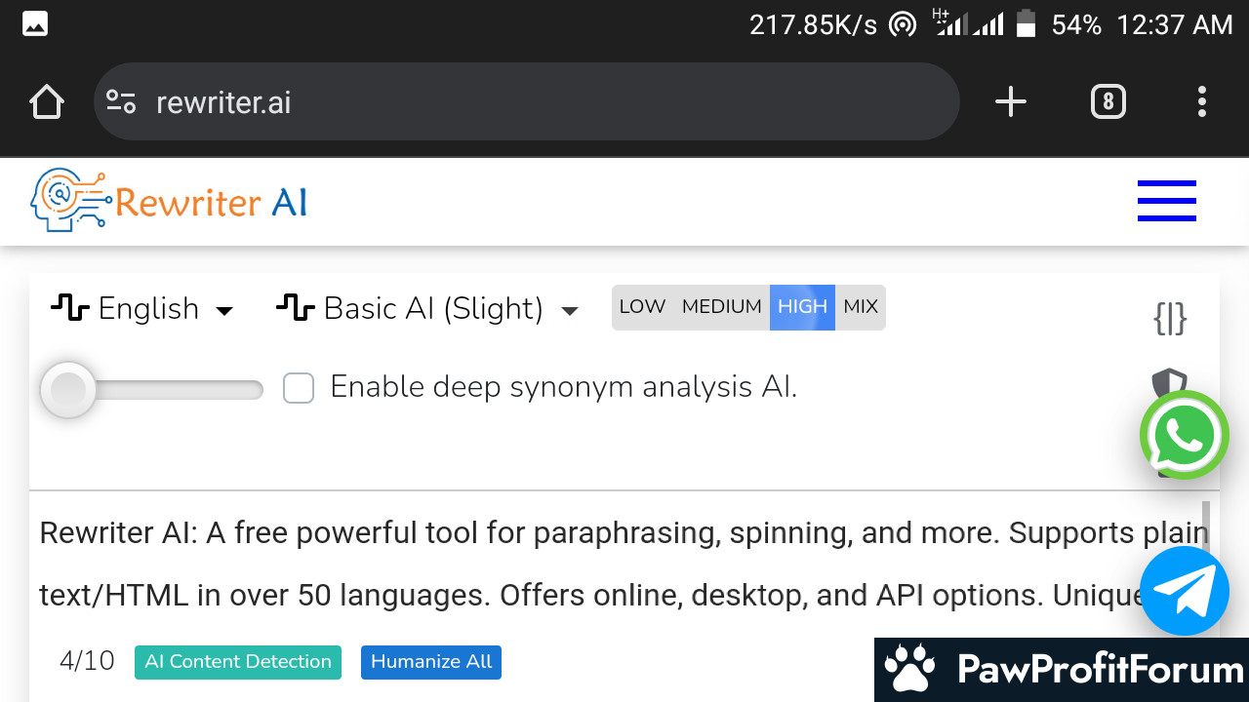This screenshot has height=702, width=1249.
Task: Select the LOW rewrite level
Action: [x=642, y=307]
